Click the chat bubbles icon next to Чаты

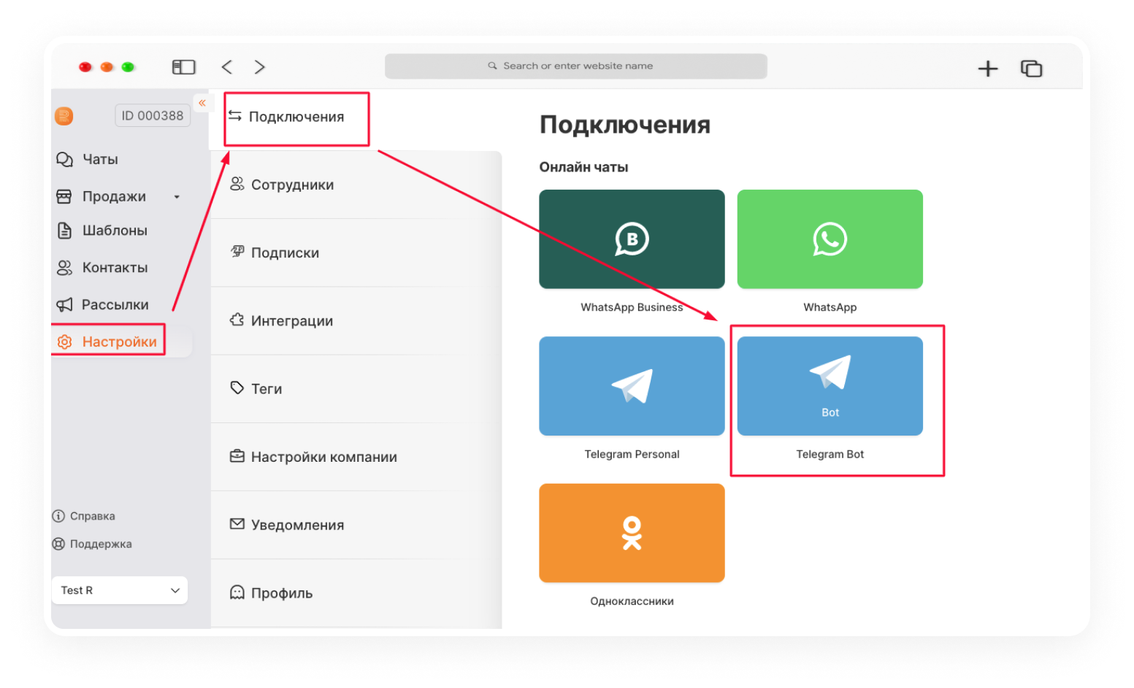point(65,159)
